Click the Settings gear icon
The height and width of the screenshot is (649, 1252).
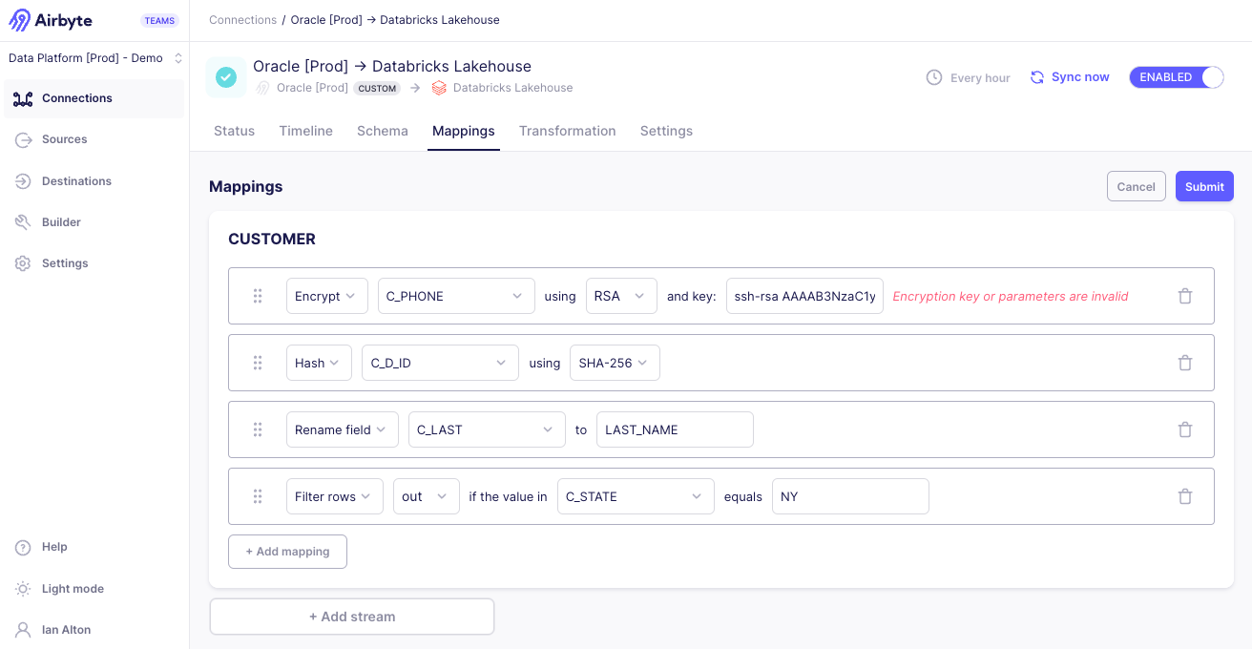(x=24, y=263)
